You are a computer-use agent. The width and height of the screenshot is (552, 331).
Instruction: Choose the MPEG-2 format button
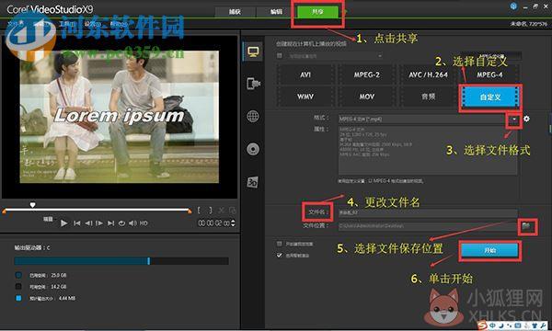(x=366, y=74)
